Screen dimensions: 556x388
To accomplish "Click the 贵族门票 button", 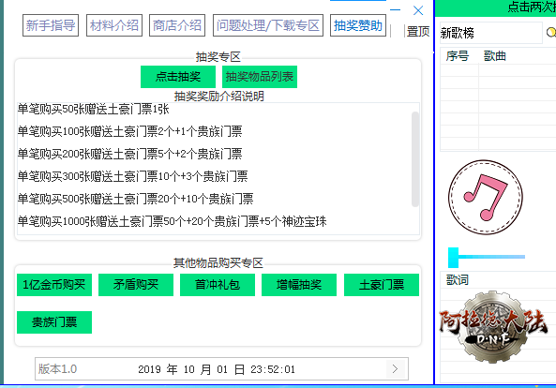I will 54,322.
